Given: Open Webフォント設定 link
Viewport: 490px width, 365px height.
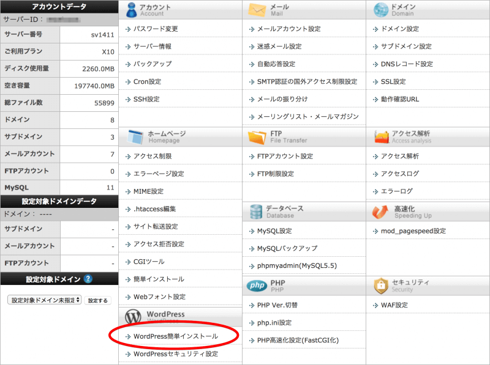Looking at the screenshot, I should [x=159, y=297].
